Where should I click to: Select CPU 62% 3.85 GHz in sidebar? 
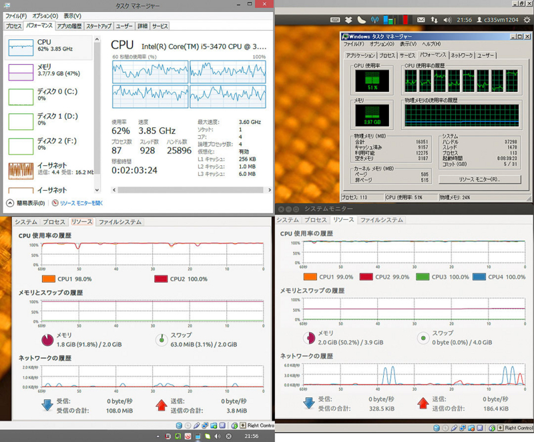tap(49, 47)
